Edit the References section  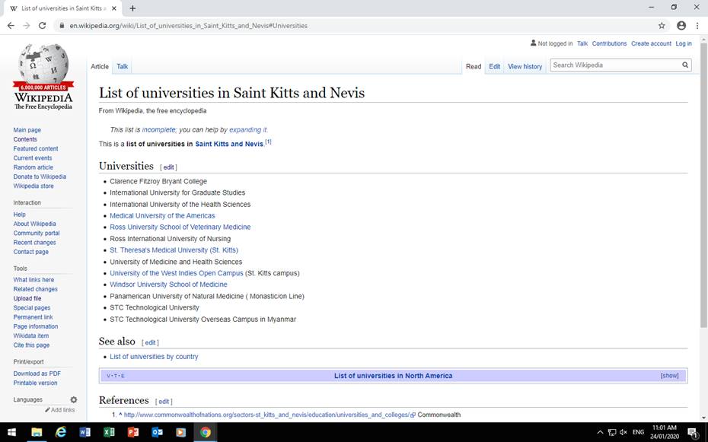tap(164, 402)
